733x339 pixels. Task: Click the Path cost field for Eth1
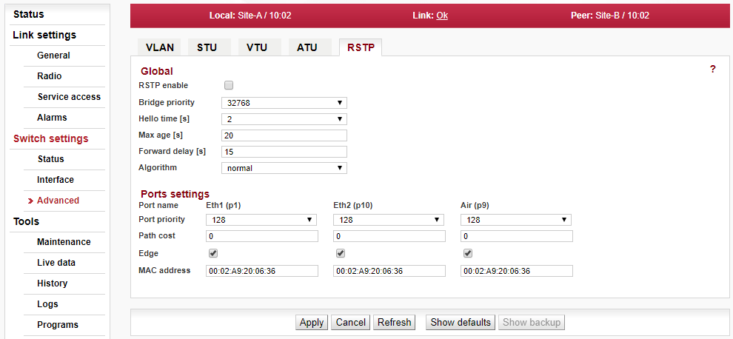click(x=261, y=236)
